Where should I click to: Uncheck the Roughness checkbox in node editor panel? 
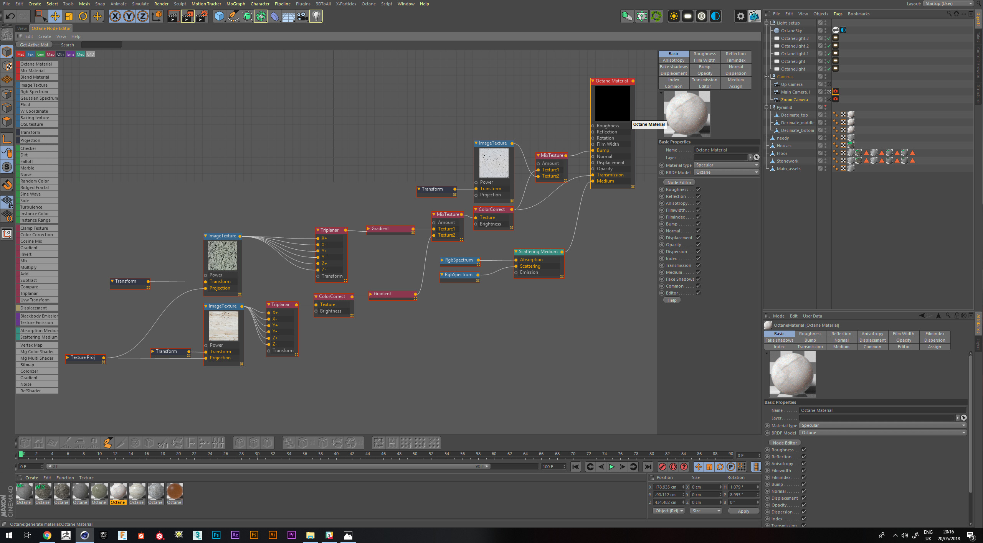[698, 189]
